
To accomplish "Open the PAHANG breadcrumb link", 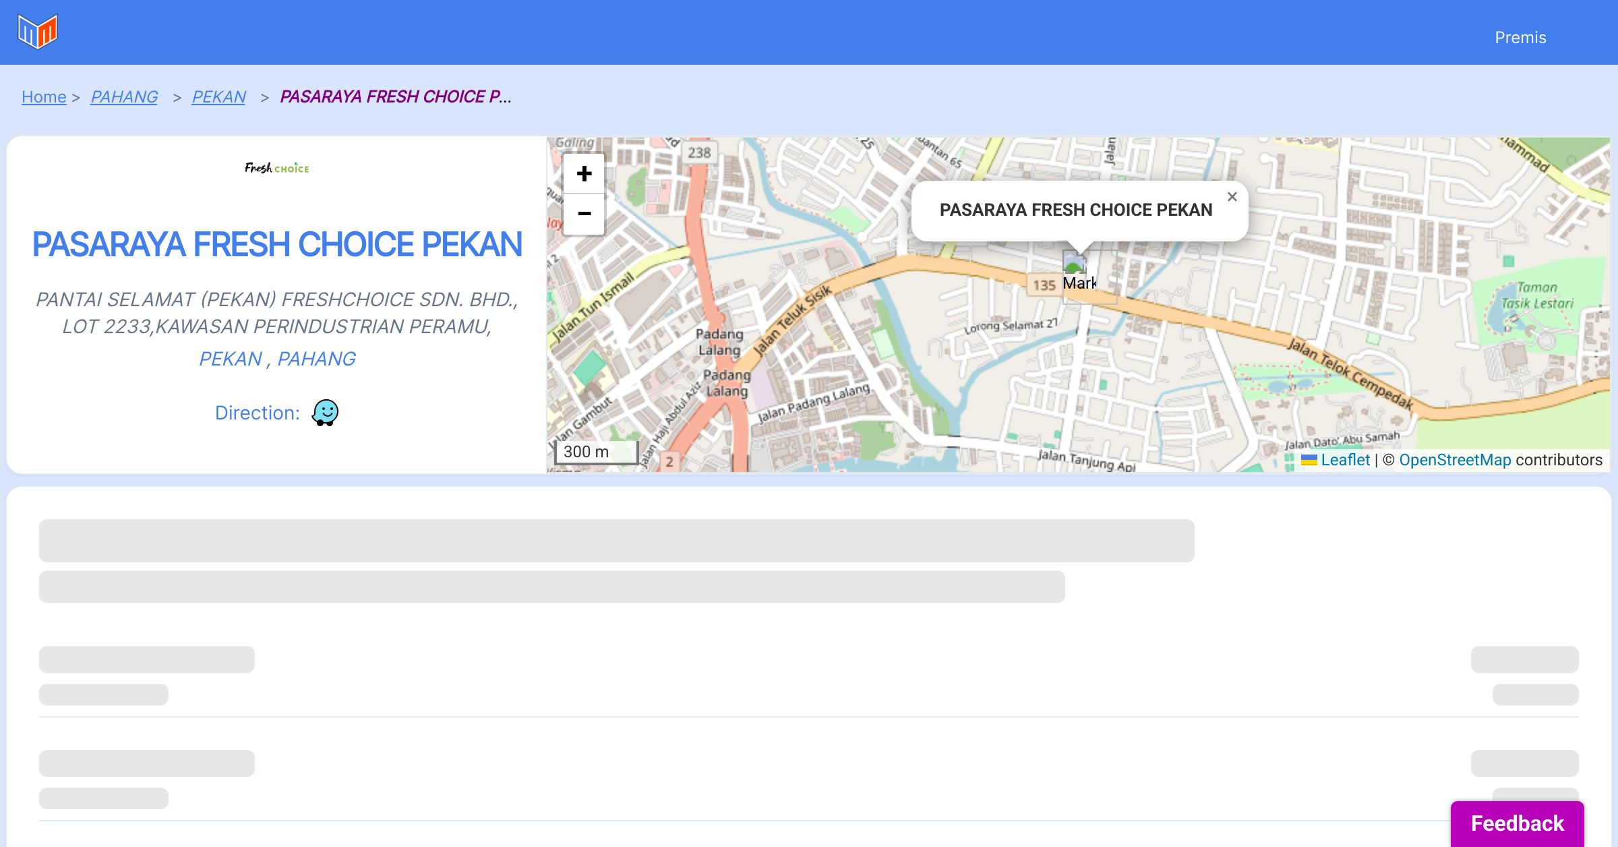I will 124,97.
